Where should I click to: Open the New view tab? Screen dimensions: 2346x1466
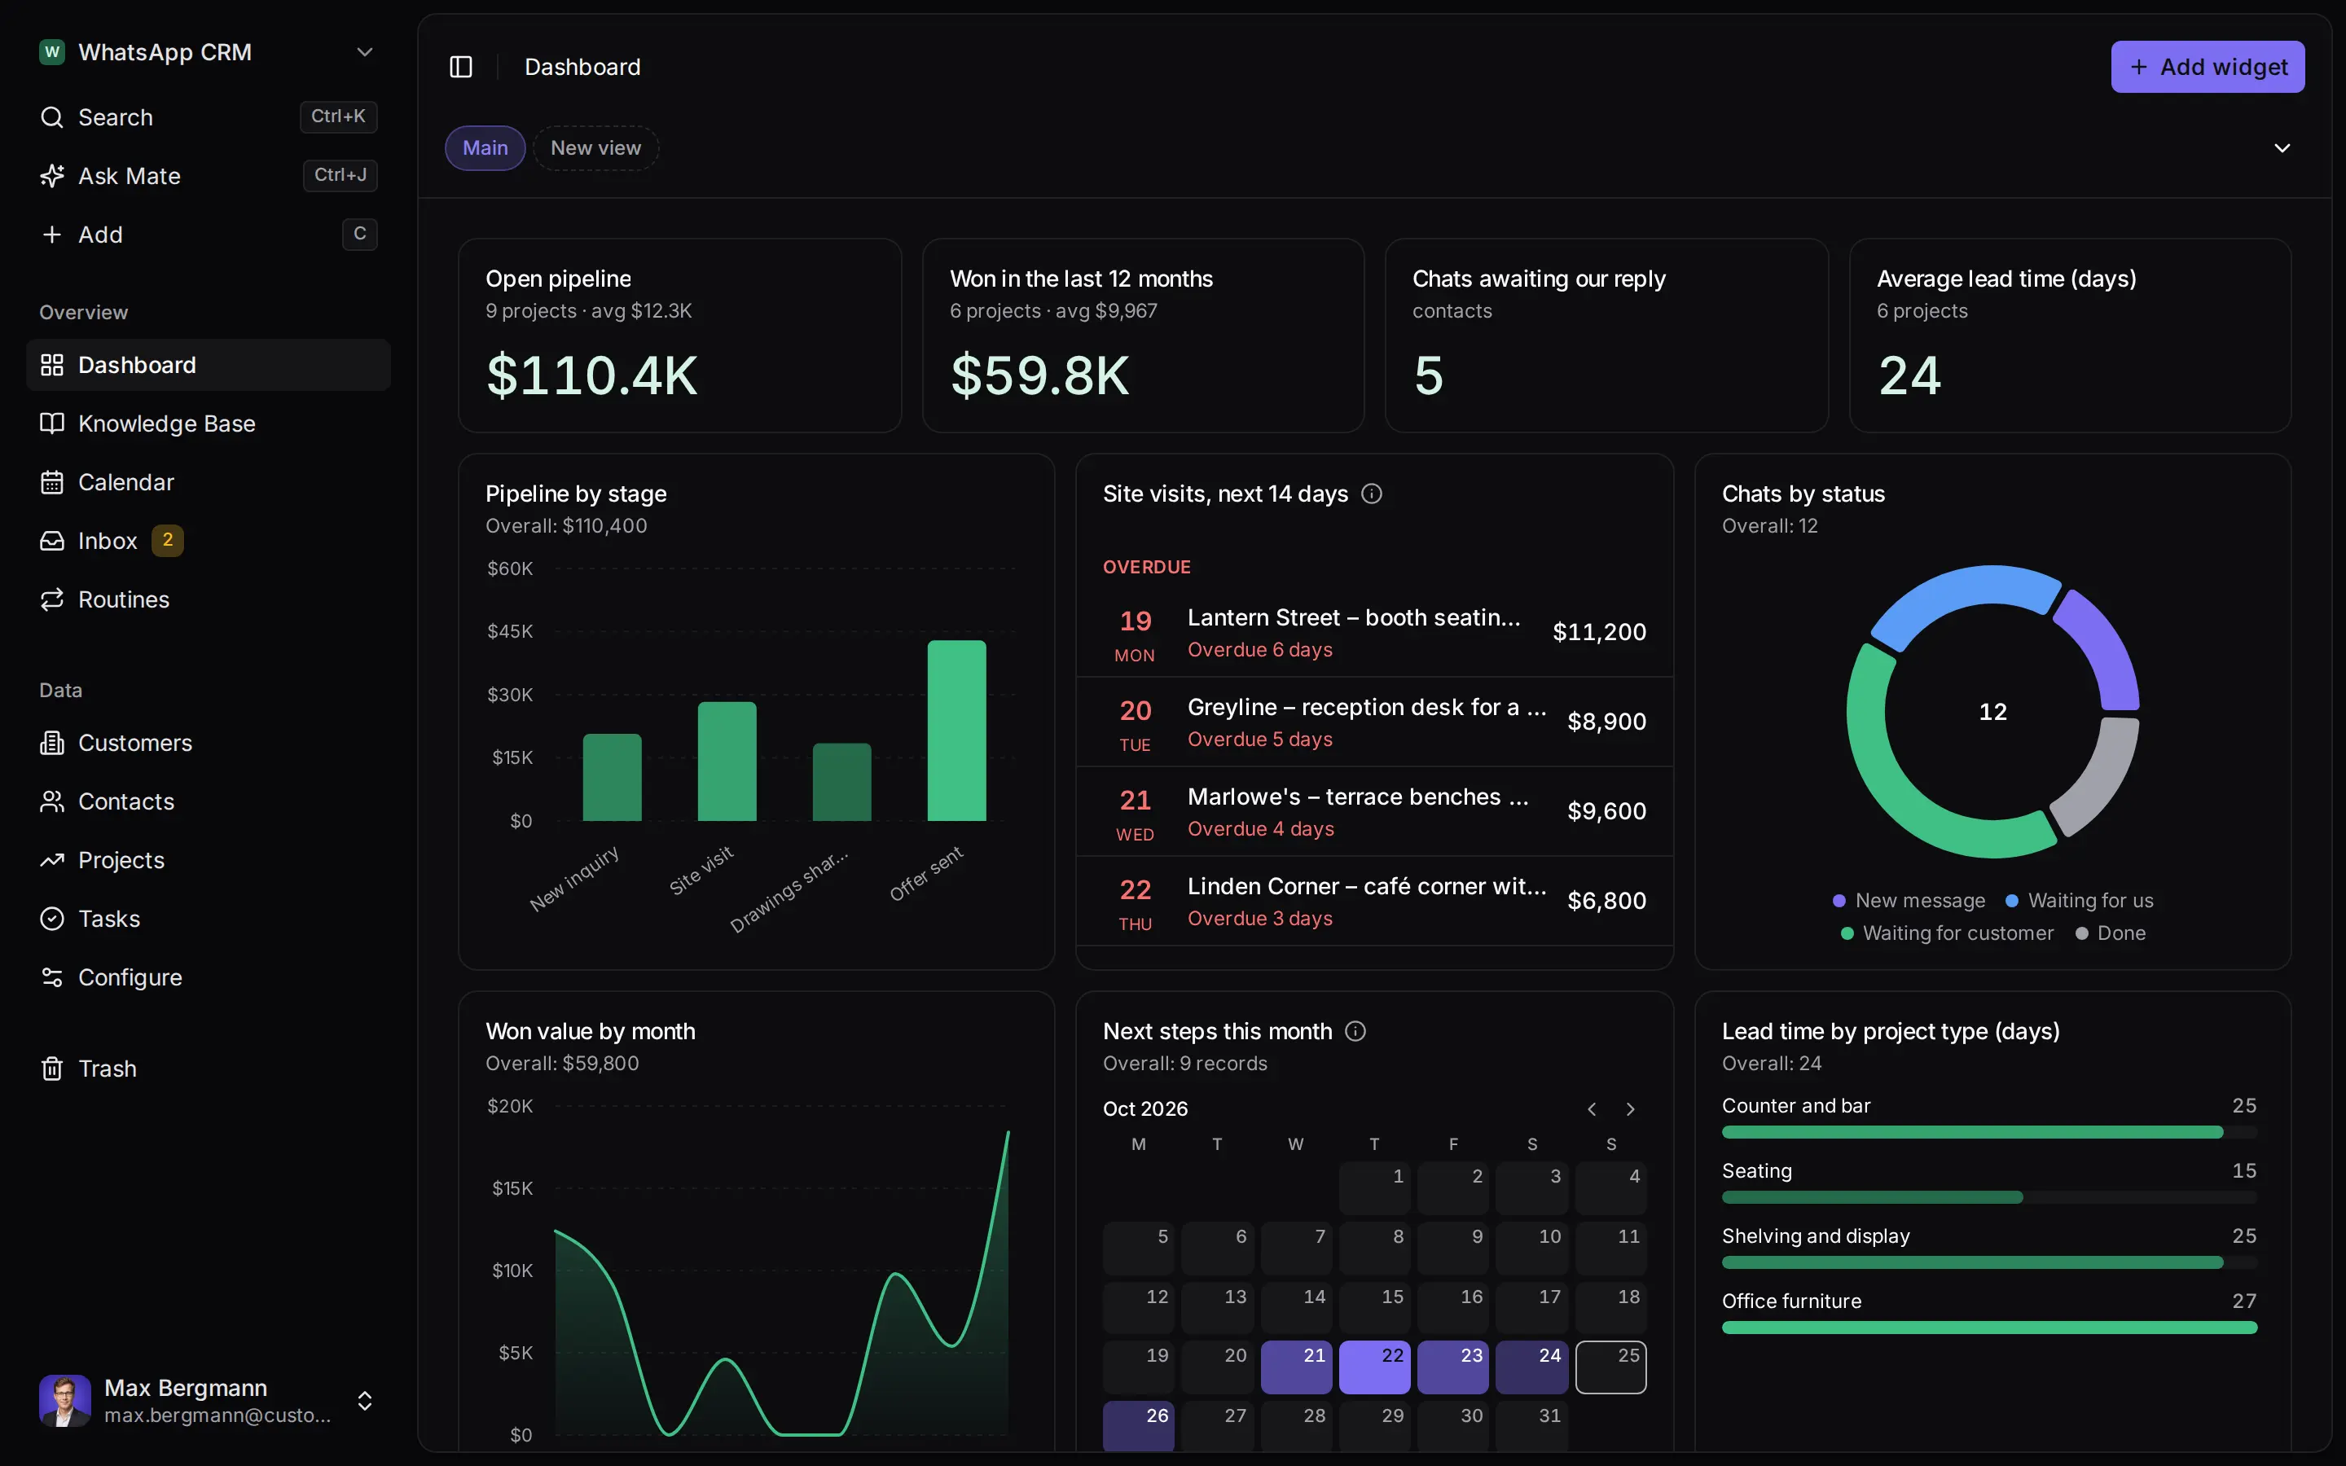pos(595,148)
